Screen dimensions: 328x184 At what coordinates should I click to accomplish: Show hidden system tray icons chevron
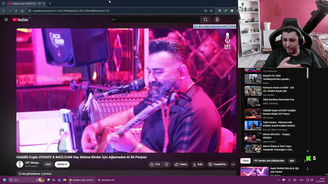coord(278,180)
